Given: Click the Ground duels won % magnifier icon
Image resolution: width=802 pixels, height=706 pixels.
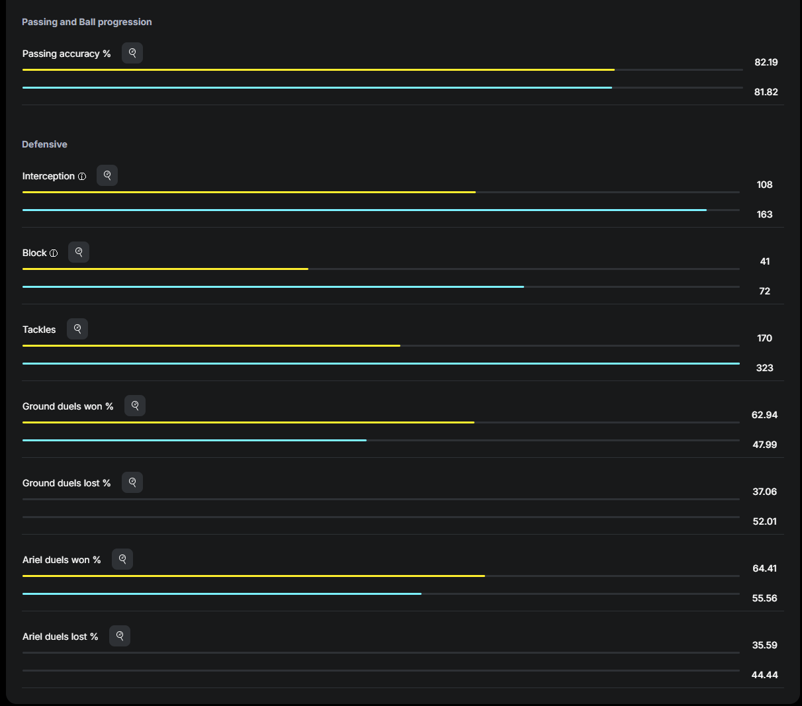Looking at the screenshot, I should [135, 406].
